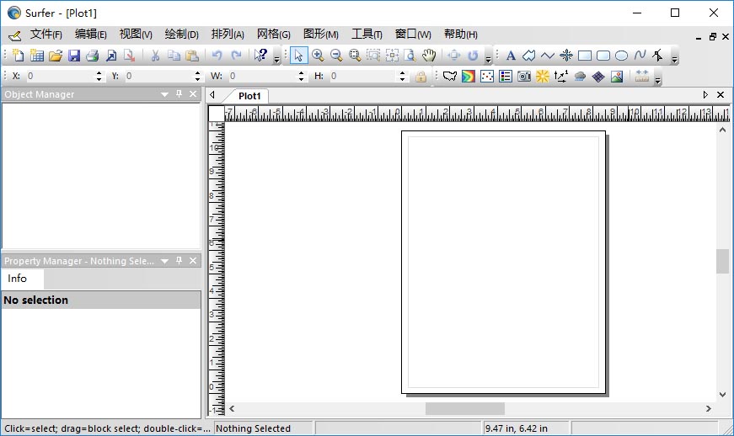Toggle pin on Object Manager panel
Image resolution: width=734 pixels, height=436 pixels.
point(179,94)
